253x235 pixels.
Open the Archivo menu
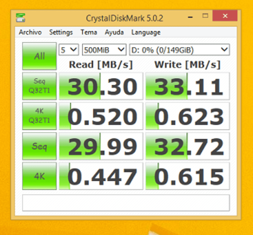coord(30,32)
